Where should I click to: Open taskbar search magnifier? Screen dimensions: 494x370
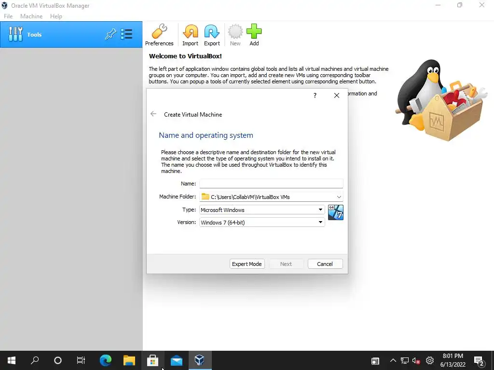(x=35, y=360)
